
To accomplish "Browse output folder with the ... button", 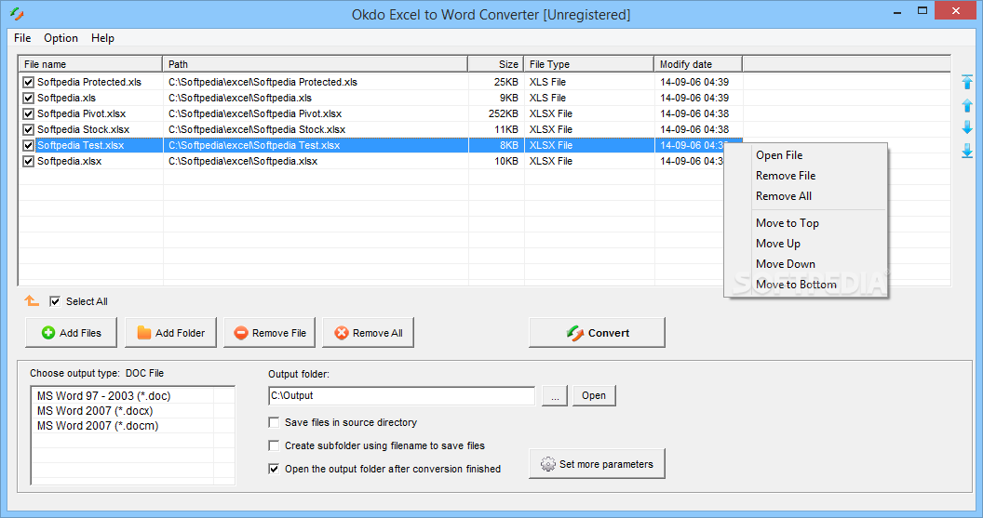I will [555, 396].
